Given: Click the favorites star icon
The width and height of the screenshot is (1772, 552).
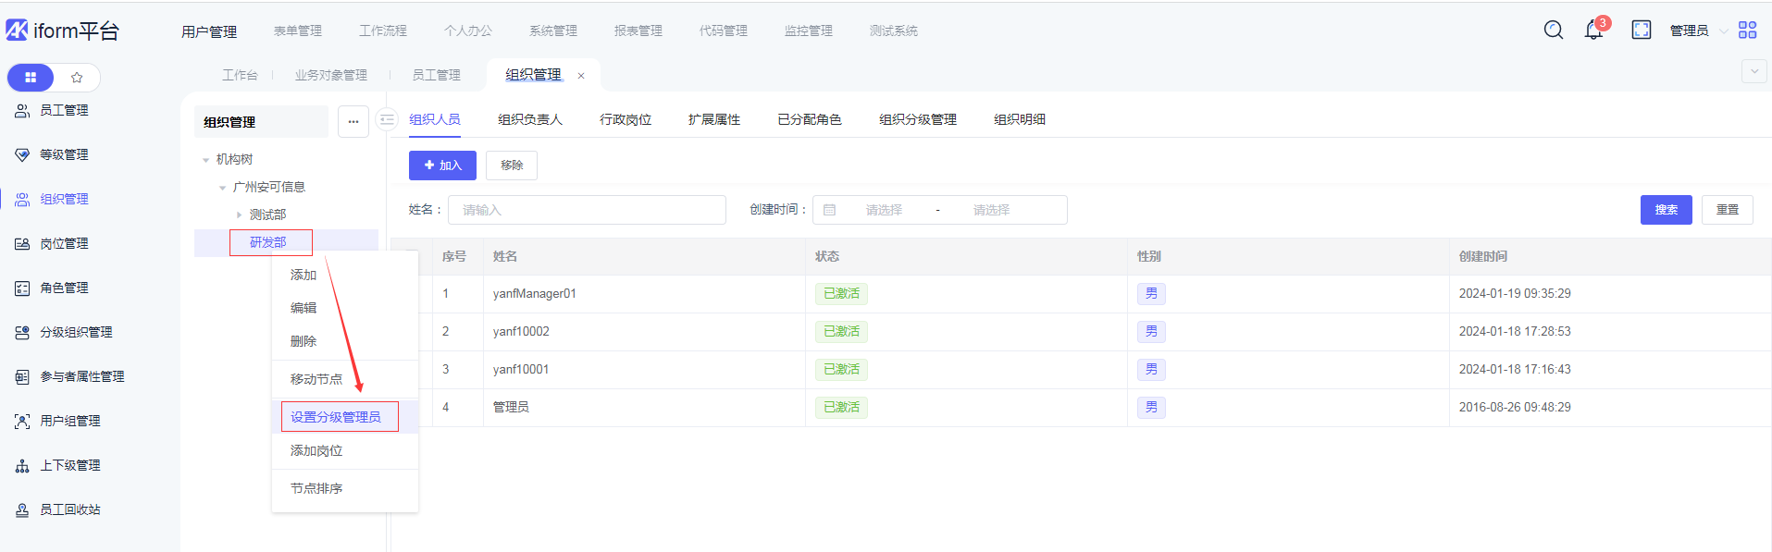Looking at the screenshot, I should click(77, 78).
